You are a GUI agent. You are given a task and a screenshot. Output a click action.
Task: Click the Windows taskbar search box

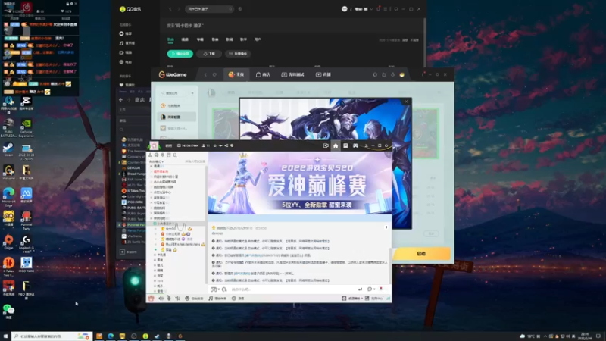[52, 336]
